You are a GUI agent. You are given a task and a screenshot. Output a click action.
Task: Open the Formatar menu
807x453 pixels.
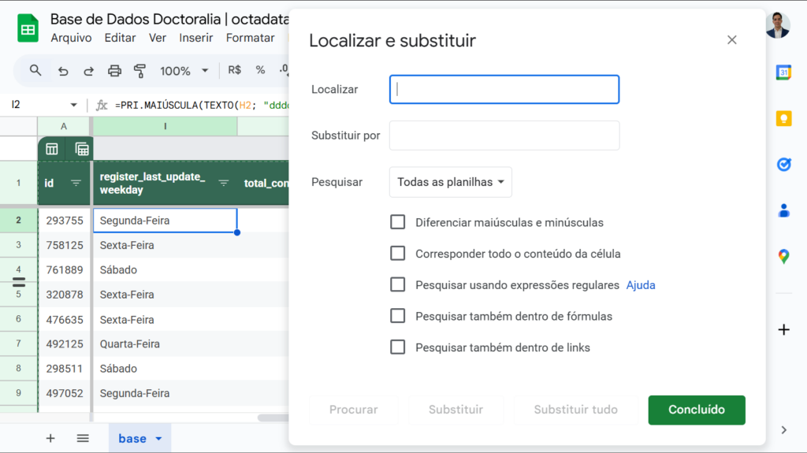250,38
